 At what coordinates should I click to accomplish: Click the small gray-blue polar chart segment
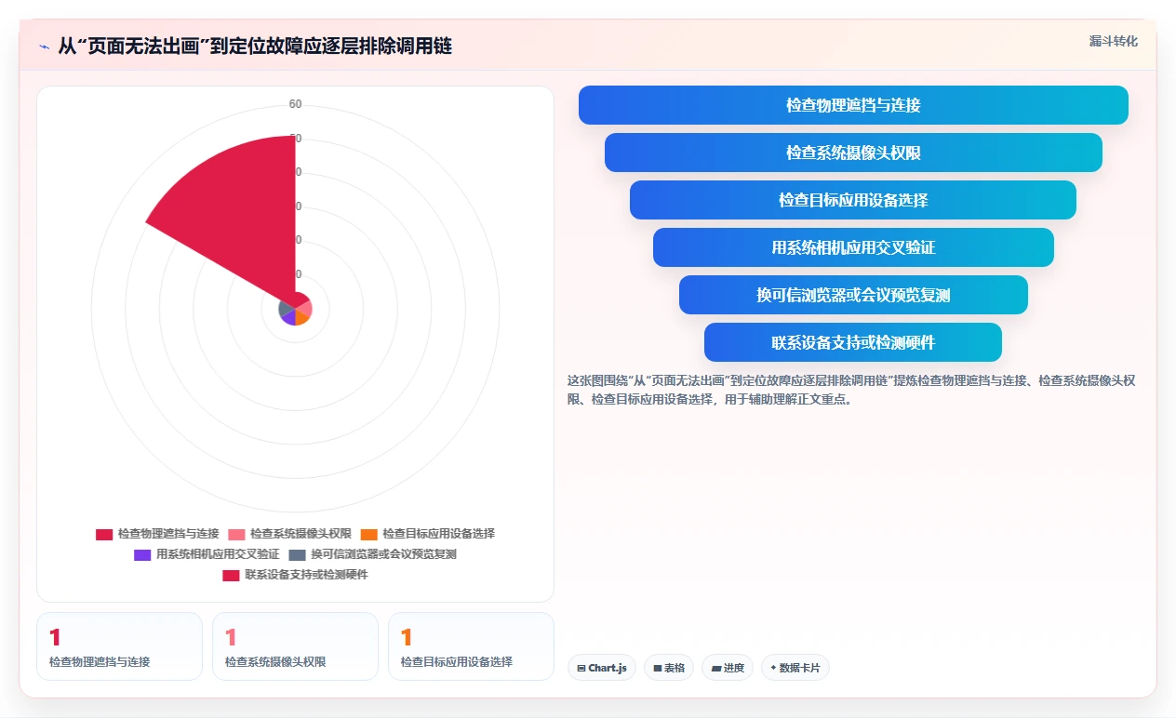click(287, 308)
